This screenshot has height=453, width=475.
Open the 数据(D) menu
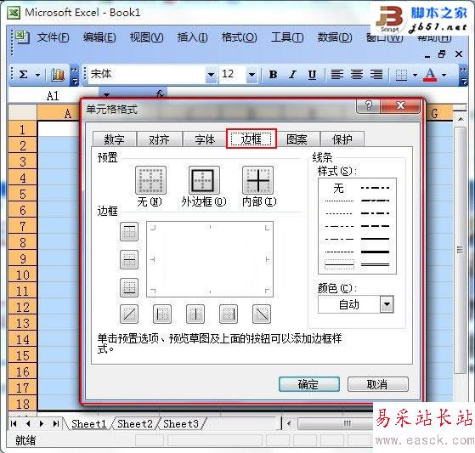pyautogui.click(x=335, y=37)
